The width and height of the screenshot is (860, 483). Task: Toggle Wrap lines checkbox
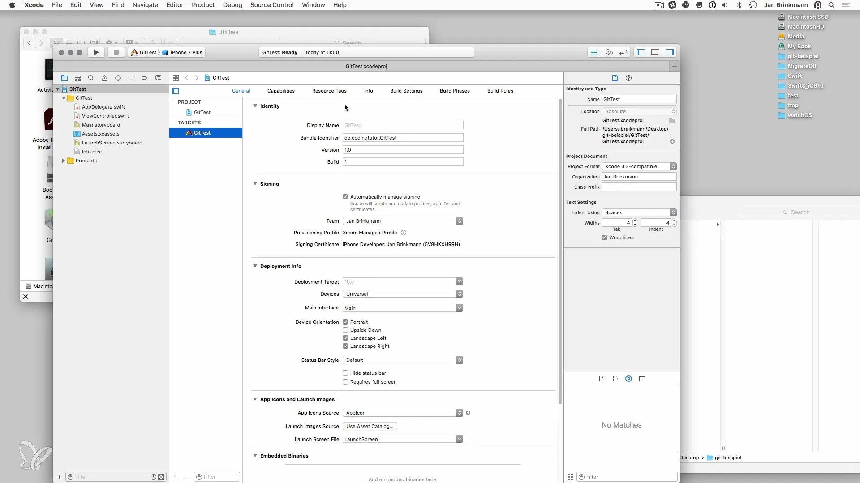pos(604,237)
